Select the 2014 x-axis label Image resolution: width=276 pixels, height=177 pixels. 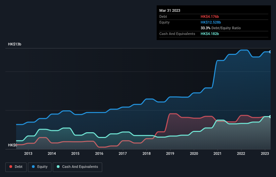pos(52,153)
